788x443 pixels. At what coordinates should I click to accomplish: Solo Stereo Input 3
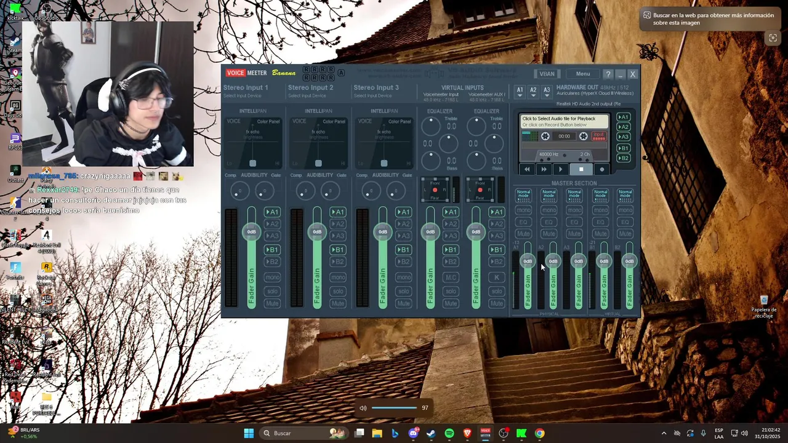[403, 291]
